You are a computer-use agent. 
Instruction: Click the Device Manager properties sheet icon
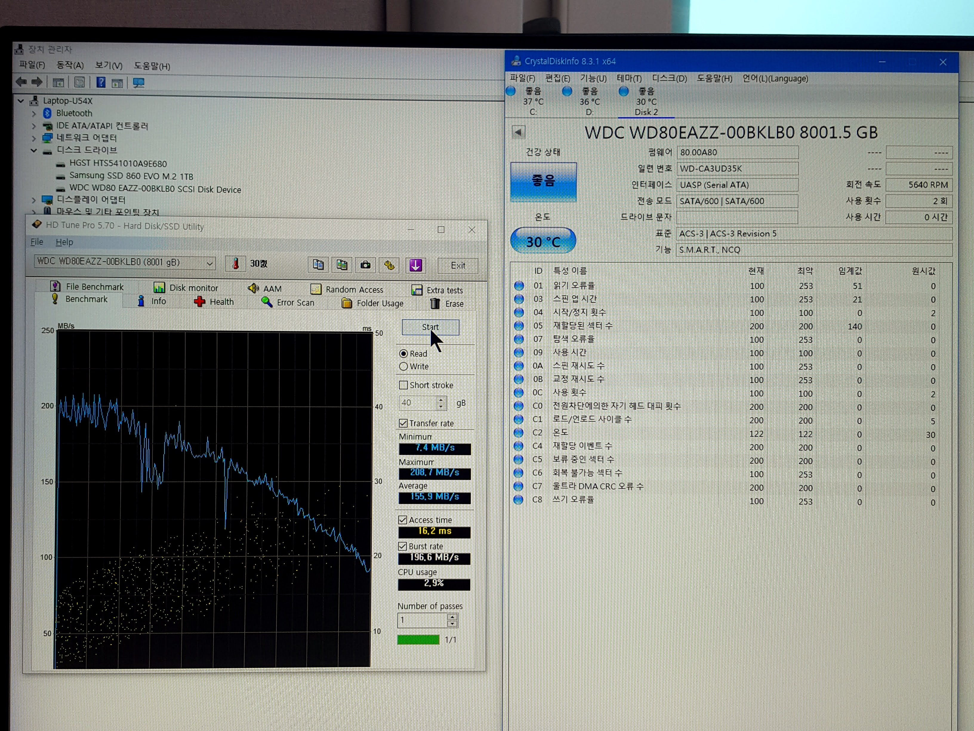[x=79, y=82]
